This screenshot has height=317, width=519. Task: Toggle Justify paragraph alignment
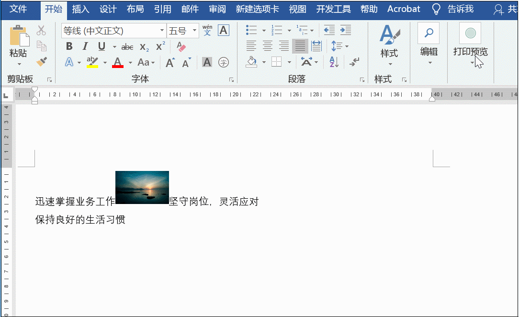(x=300, y=46)
